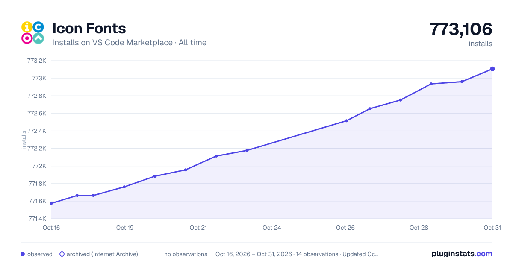The height and width of the screenshot is (269, 513).
Task: Click the 772.6K y-axis label
Action: pos(37,113)
